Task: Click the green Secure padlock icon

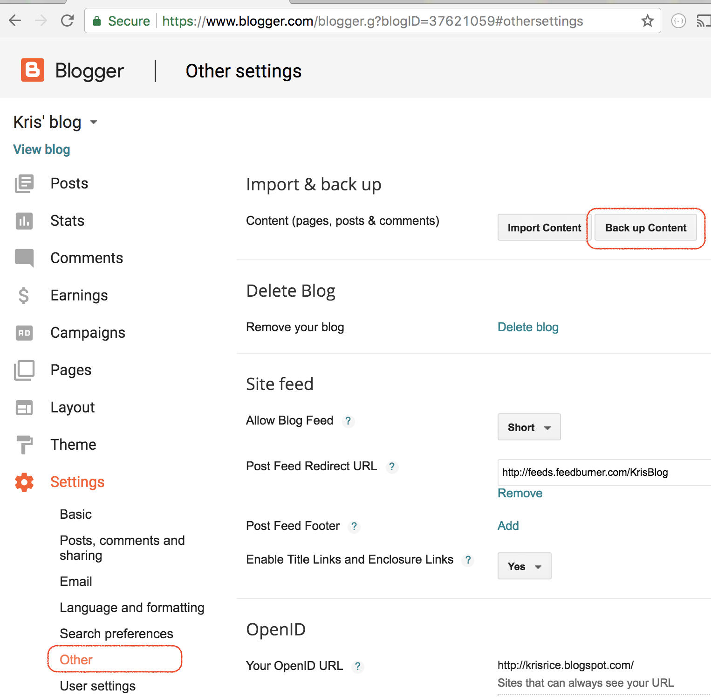Action: point(97,21)
